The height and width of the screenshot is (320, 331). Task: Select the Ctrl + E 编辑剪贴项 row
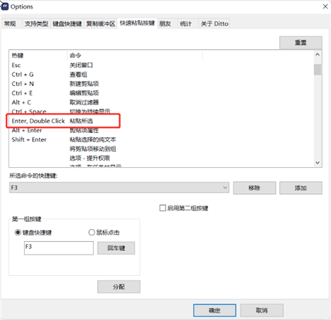(161, 93)
